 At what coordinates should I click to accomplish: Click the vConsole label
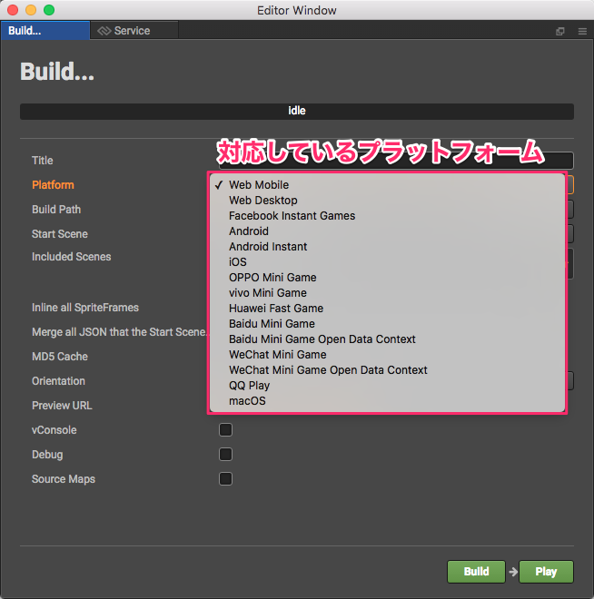(54, 430)
